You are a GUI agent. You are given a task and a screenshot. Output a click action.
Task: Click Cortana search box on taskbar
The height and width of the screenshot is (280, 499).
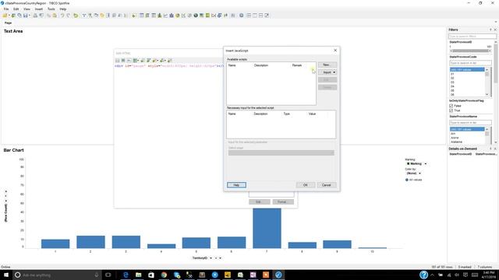click(x=57, y=275)
